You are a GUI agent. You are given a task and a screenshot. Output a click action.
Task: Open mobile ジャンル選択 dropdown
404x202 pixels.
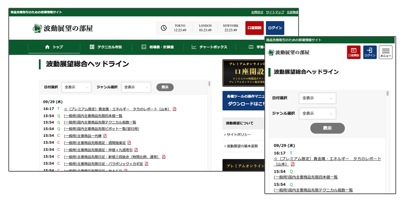tap(318, 113)
